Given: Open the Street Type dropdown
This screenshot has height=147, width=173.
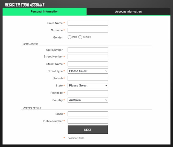Looking at the screenshot, I should click(x=88, y=71).
